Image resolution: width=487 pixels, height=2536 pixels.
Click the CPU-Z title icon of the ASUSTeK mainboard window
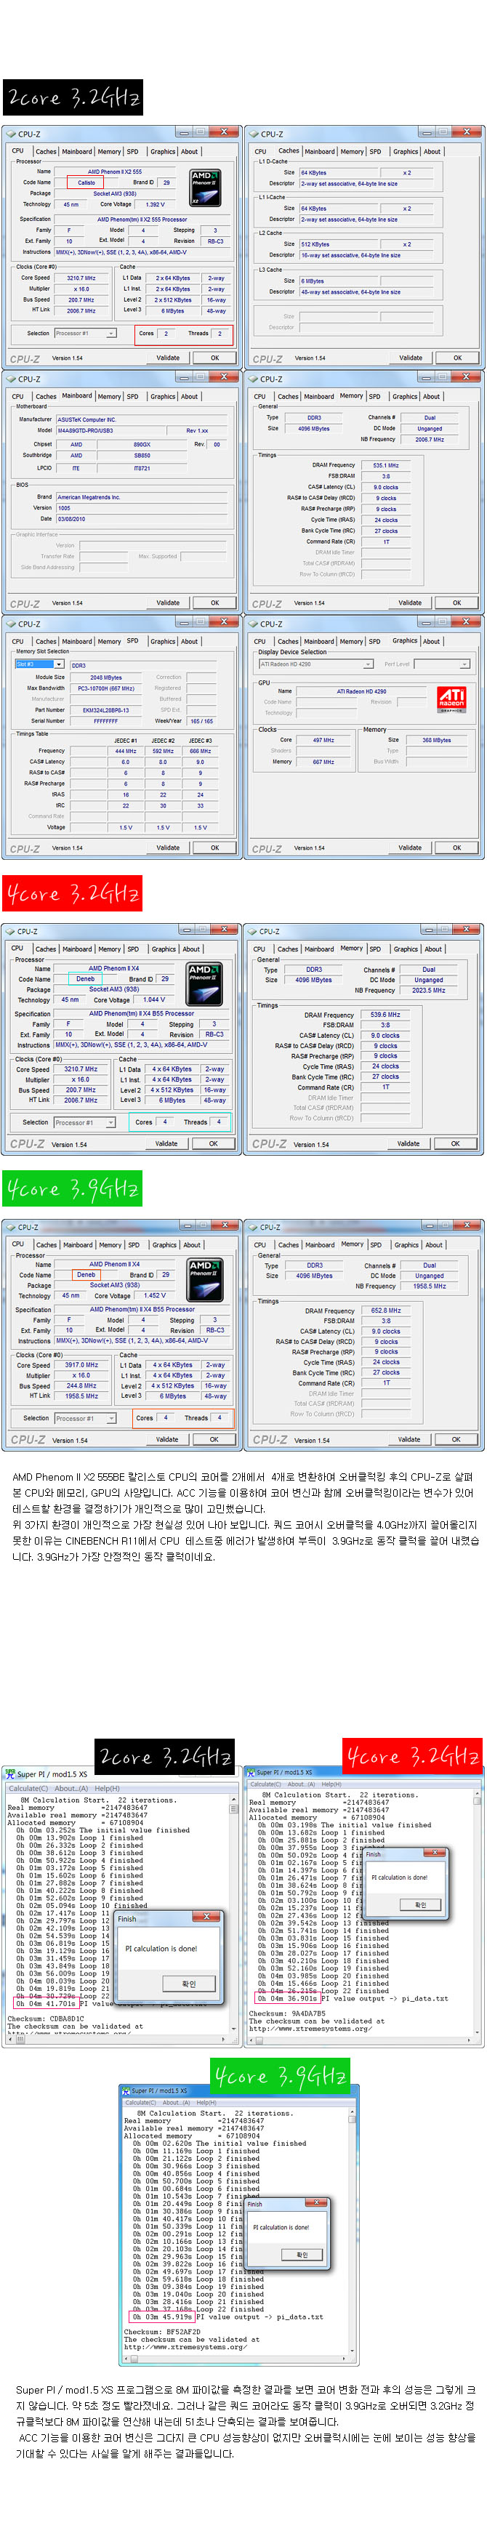coord(12,379)
